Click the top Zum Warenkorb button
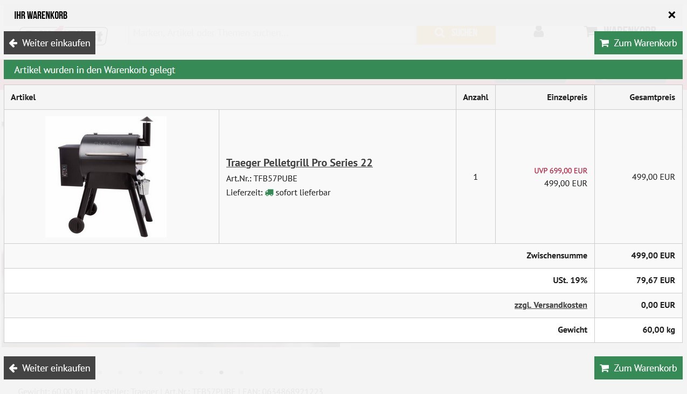Image resolution: width=687 pixels, height=394 pixels. [x=639, y=43]
